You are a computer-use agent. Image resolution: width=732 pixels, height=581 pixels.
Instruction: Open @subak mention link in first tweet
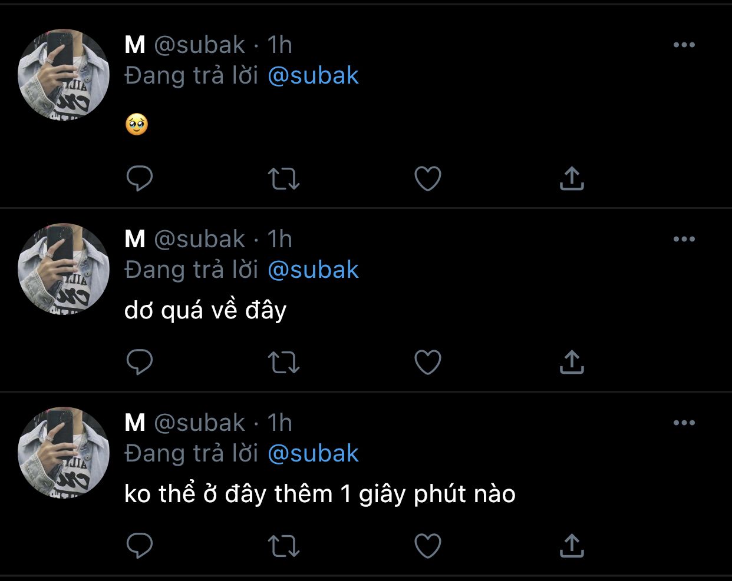click(313, 76)
